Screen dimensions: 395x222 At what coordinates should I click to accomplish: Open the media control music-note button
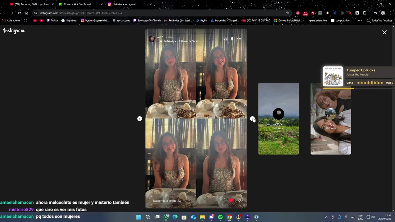376,13
